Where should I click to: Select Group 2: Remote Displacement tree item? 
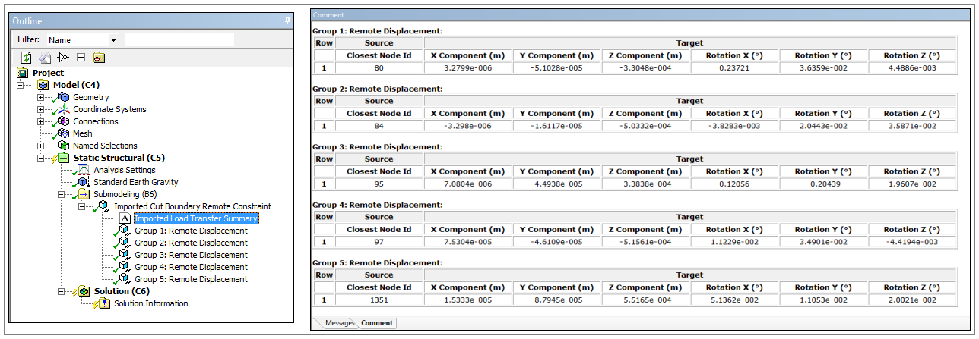(x=192, y=243)
